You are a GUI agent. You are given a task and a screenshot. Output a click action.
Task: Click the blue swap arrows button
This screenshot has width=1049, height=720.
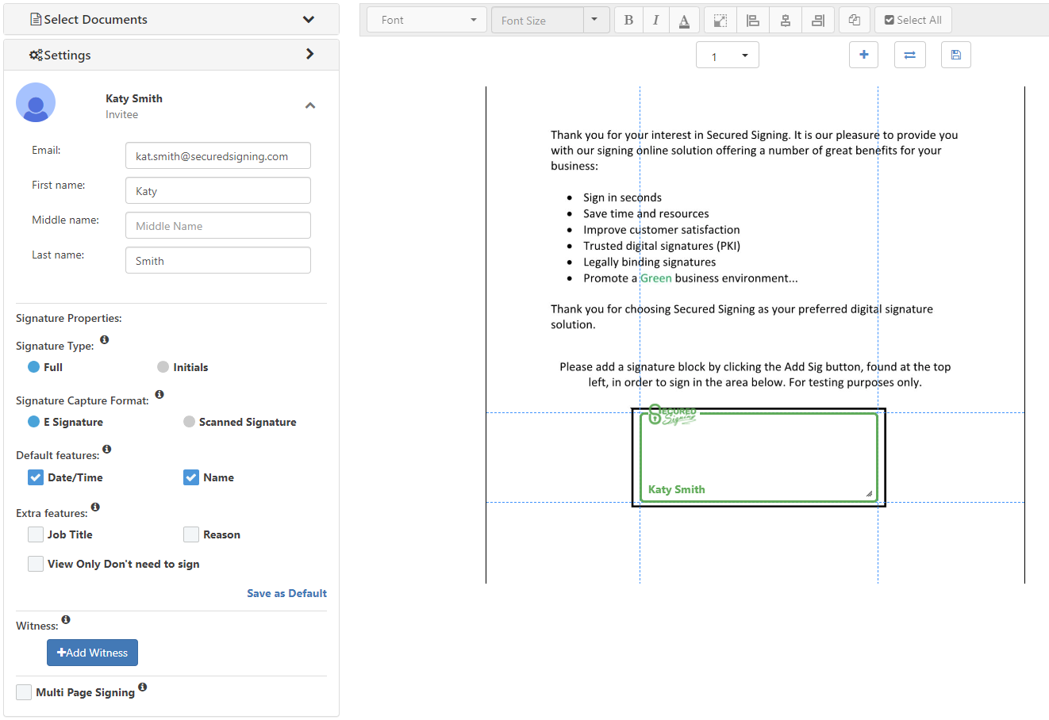(910, 55)
